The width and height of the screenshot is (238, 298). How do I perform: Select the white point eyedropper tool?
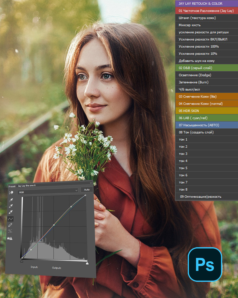[x=11, y=212]
